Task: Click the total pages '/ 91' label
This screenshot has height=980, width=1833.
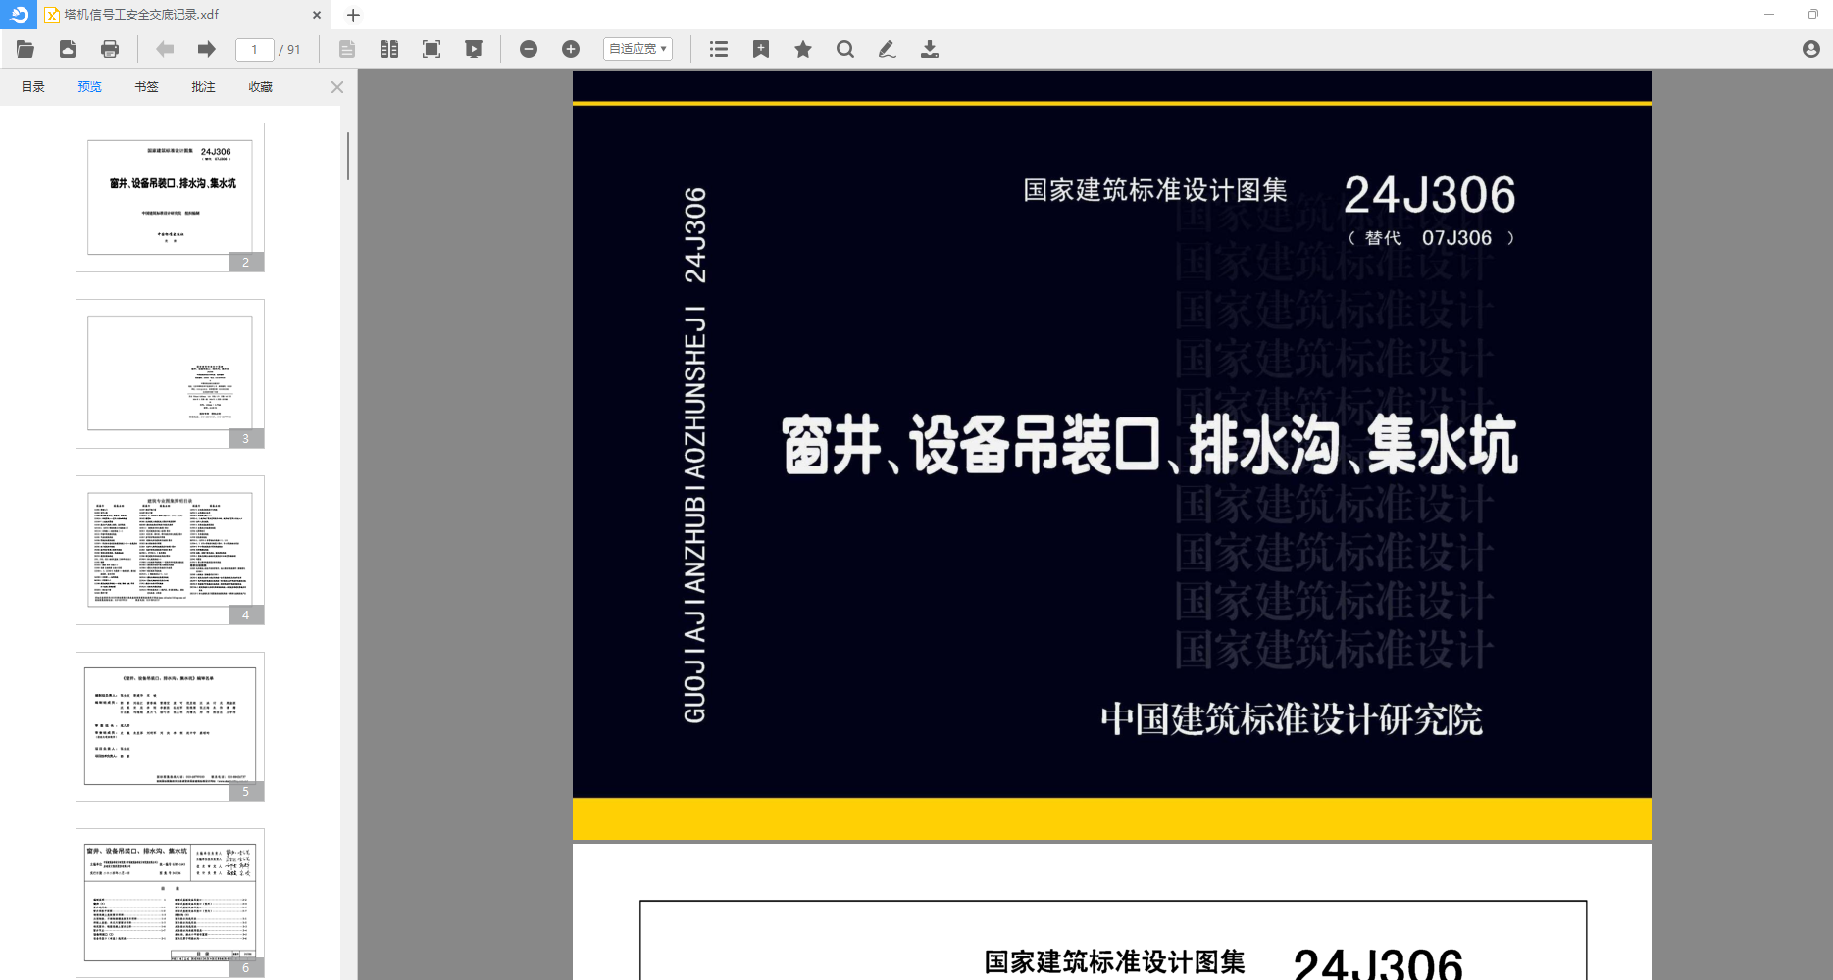Action: click(x=289, y=49)
